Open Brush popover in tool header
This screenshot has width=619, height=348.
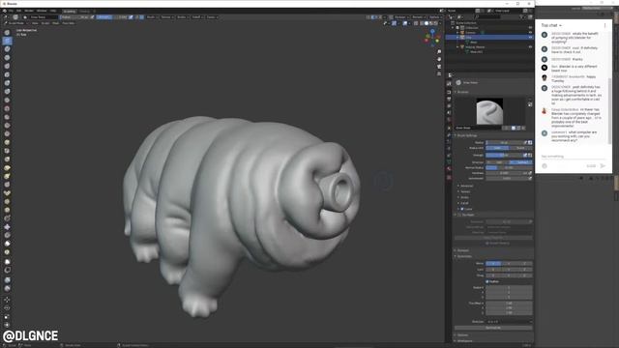pos(152,17)
